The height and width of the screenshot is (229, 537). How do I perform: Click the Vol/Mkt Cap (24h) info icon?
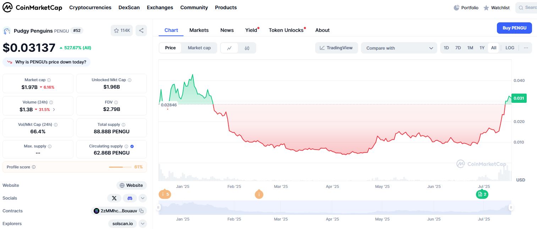56,125
